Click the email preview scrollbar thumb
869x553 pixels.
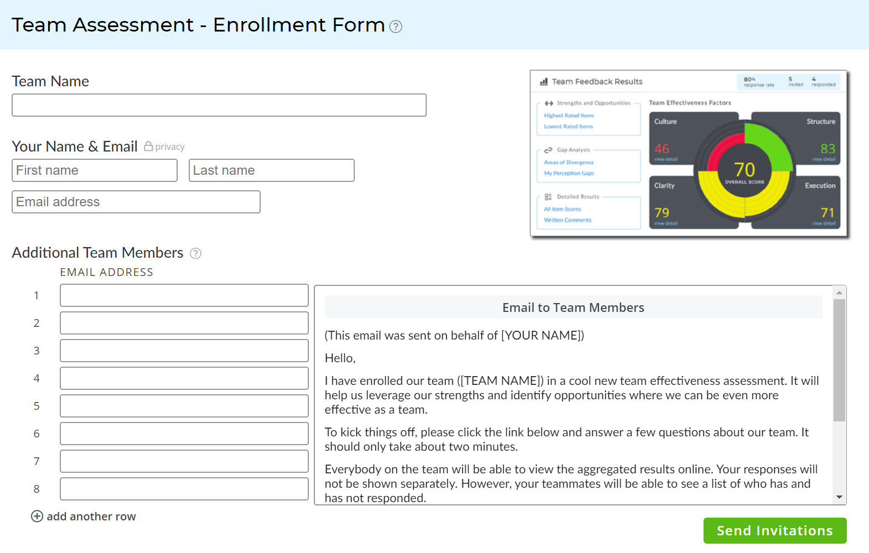tap(839, 359)
